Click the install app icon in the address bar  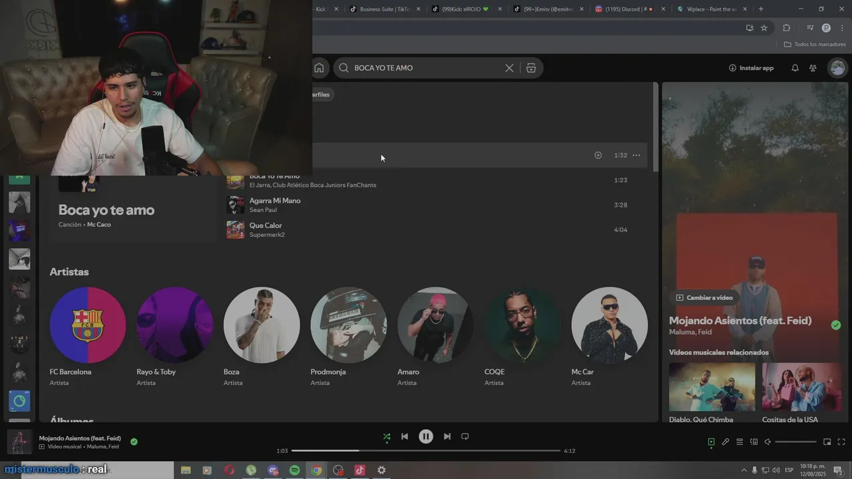tap(749, 28)
